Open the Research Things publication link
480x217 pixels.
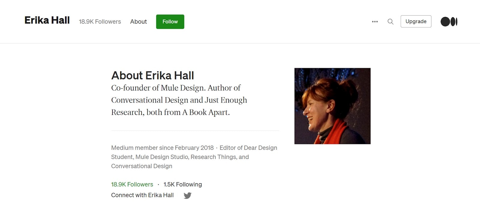[x=214, y=157]
